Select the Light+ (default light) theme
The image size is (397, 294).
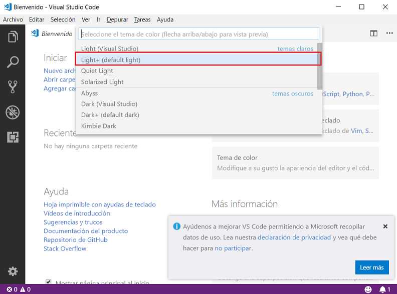196,59
